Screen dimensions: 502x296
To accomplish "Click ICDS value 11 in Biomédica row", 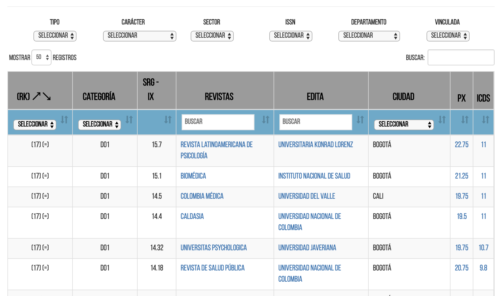I will pyautogui.click(x=483, y=176).
